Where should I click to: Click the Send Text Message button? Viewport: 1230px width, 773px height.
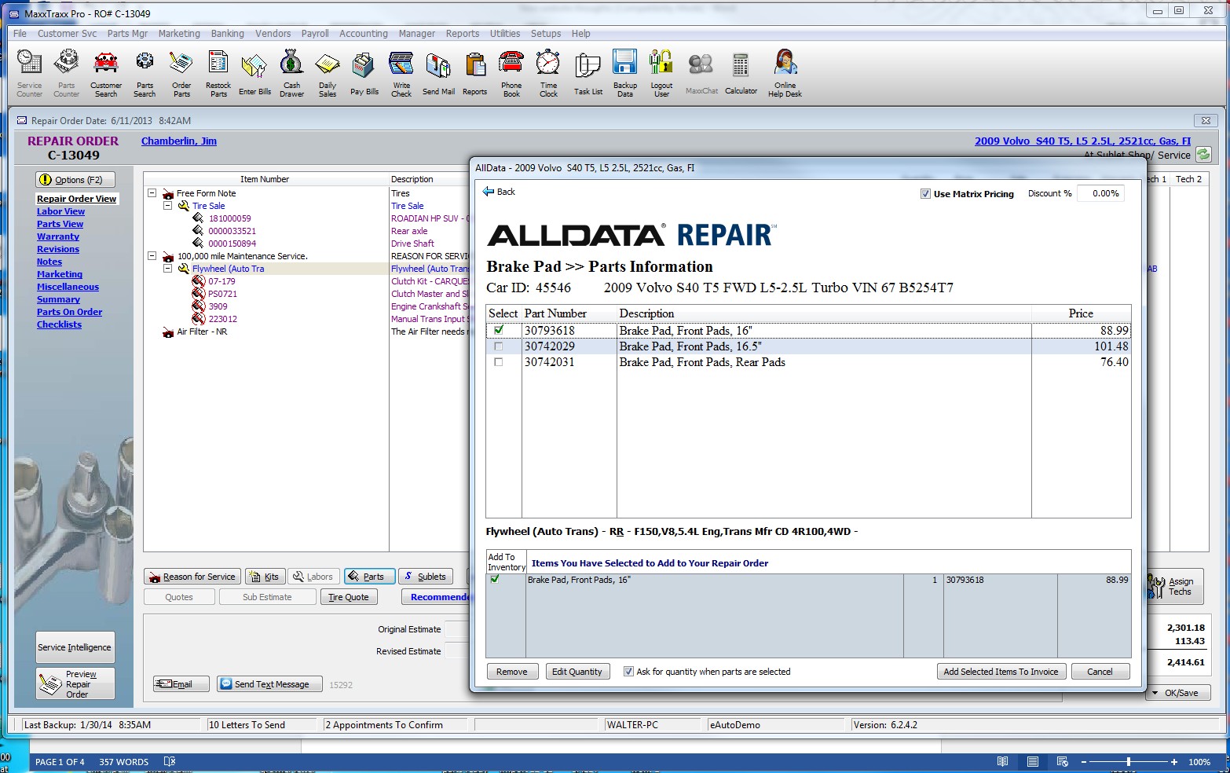271,684
